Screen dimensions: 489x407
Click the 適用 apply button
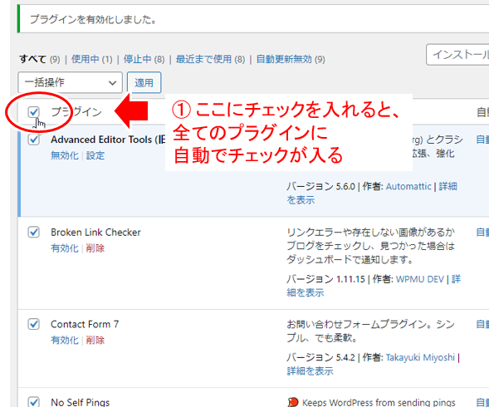(x=144, y=82)
